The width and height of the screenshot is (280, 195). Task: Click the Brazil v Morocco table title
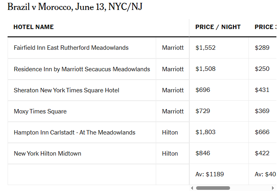(75, 7)
